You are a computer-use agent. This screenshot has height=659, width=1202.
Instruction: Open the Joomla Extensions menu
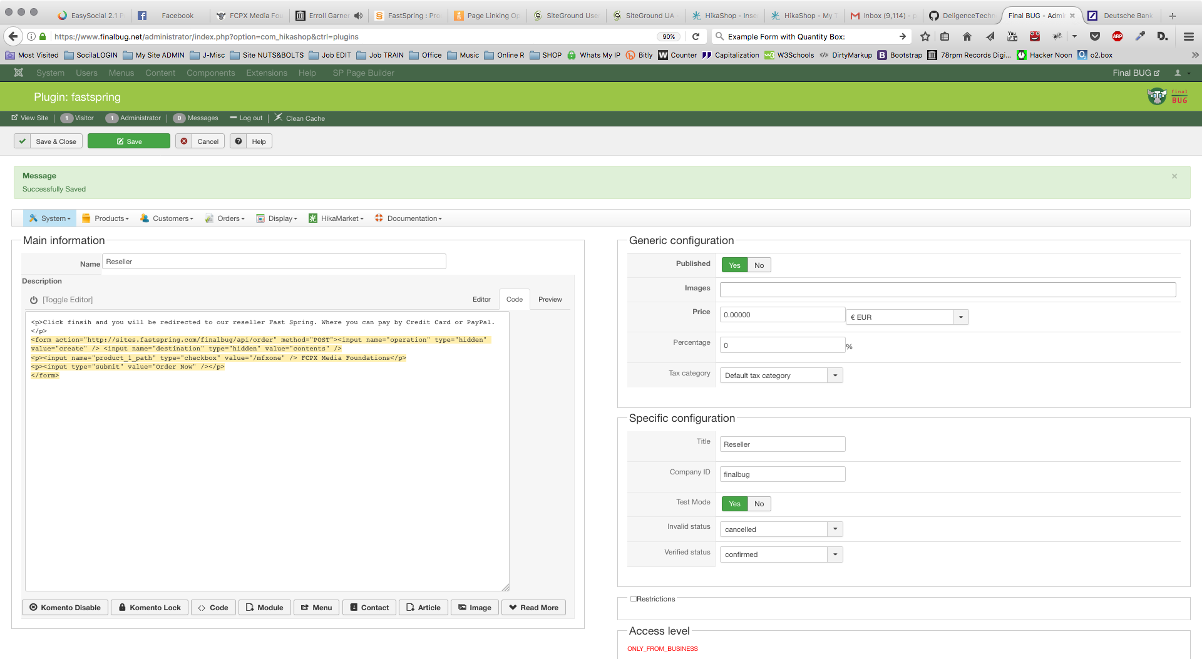coord(267,73)
